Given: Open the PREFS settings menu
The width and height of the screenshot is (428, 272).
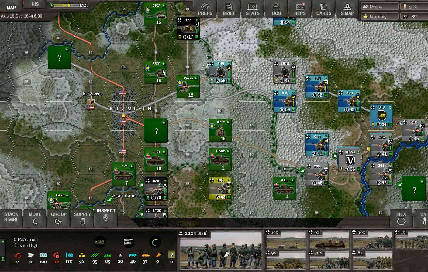Looking at the screenshot, I should [205, 9].
